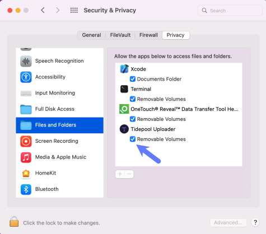Open the FileVault tab
The width and height of the screenshot is (266, 234).
(120, 35)
